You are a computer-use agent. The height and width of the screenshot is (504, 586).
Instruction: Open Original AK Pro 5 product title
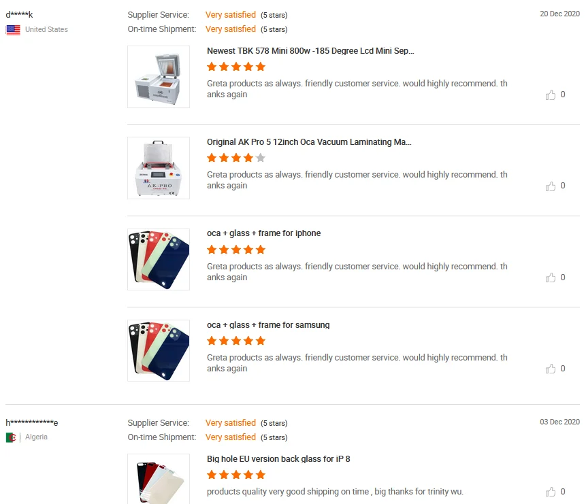(309, 142)
